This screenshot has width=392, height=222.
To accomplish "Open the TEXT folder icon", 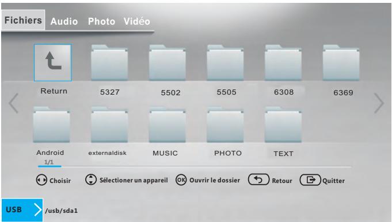I will (283, 124).
